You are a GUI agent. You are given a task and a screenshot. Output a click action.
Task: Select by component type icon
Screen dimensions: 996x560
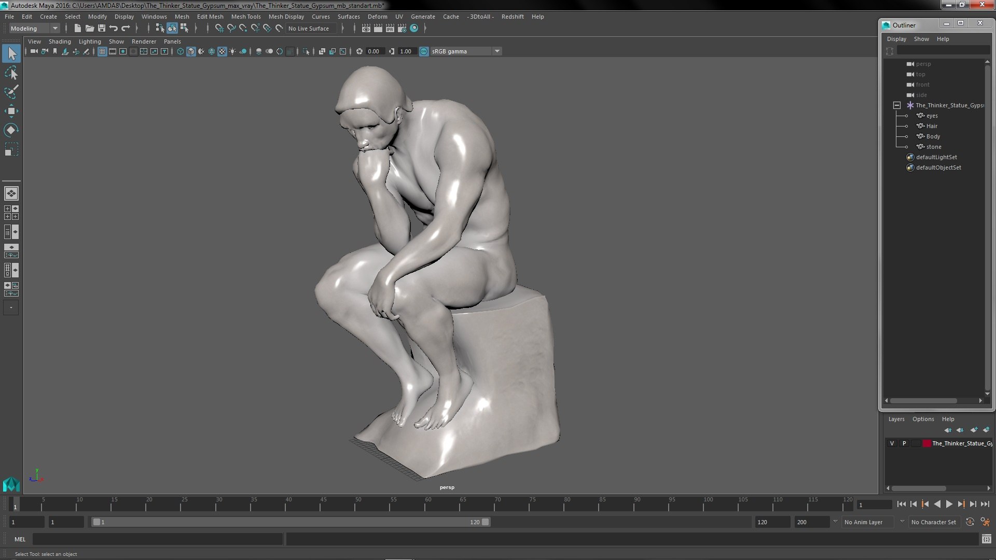pos(184,29)
